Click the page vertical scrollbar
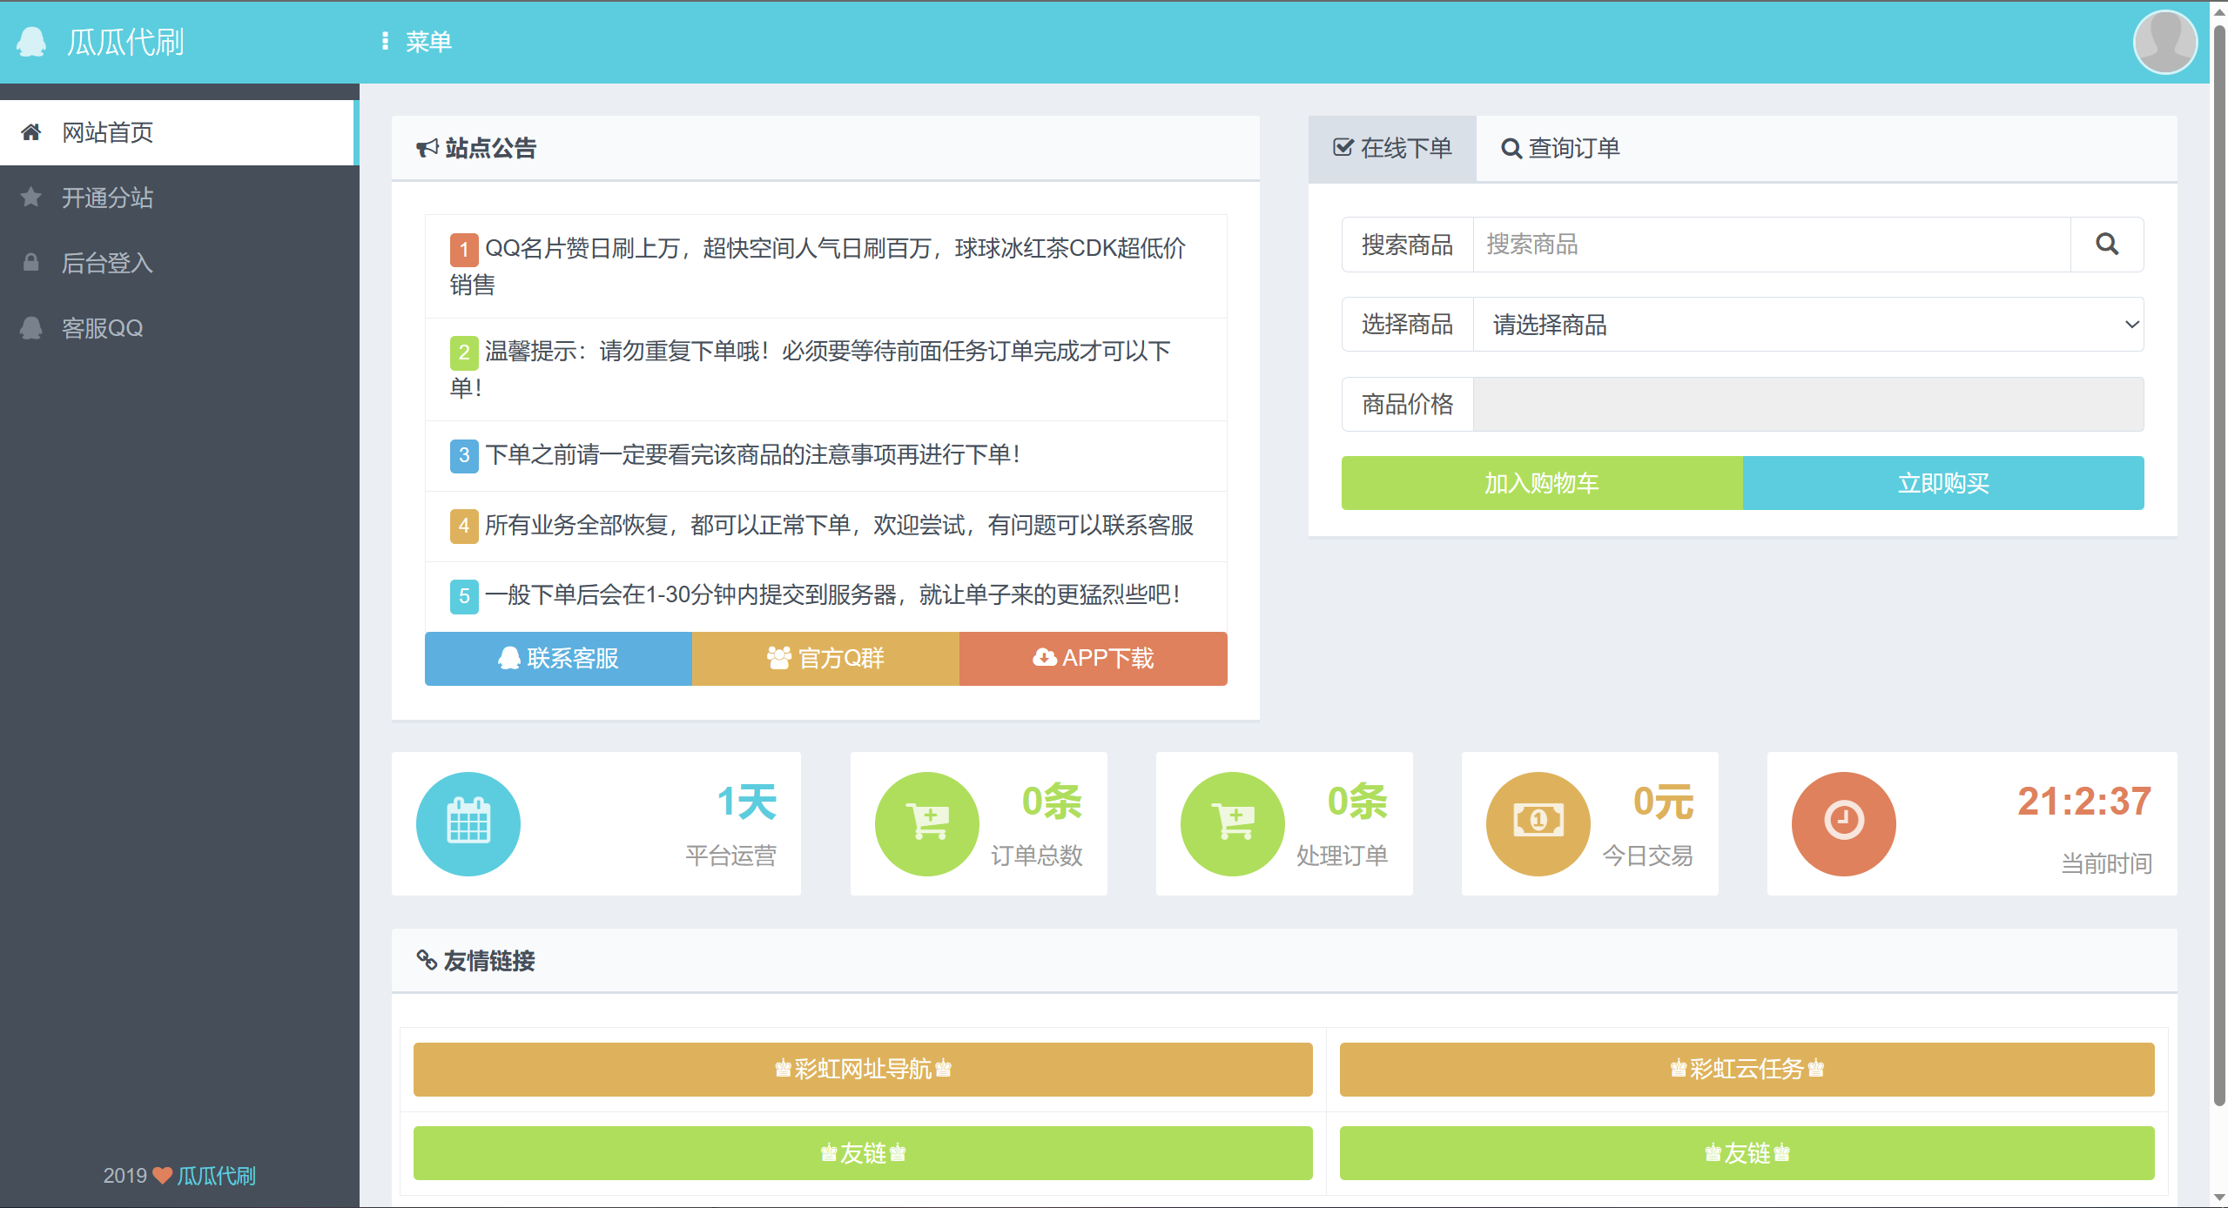This screenshot has width=2228, height=1208. pos(2218,566)
